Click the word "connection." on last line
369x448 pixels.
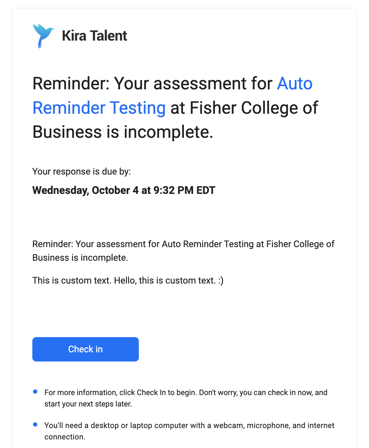pyautogui.click(x=65, y=437)
